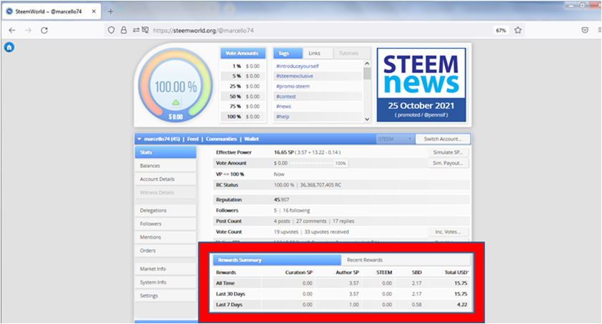
Task: Click the 50 % vote amount row
Action: click(243, 97)
